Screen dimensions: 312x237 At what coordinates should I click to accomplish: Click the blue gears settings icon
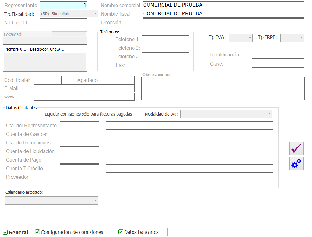point(296,163)
